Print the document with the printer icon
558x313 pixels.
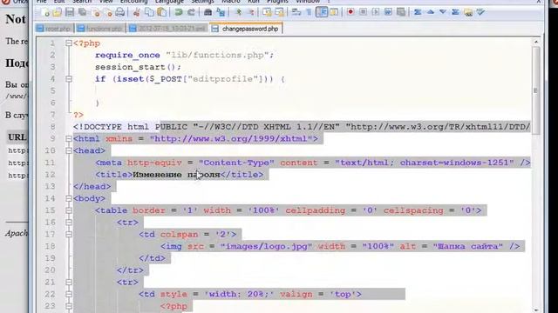[120, 12]
